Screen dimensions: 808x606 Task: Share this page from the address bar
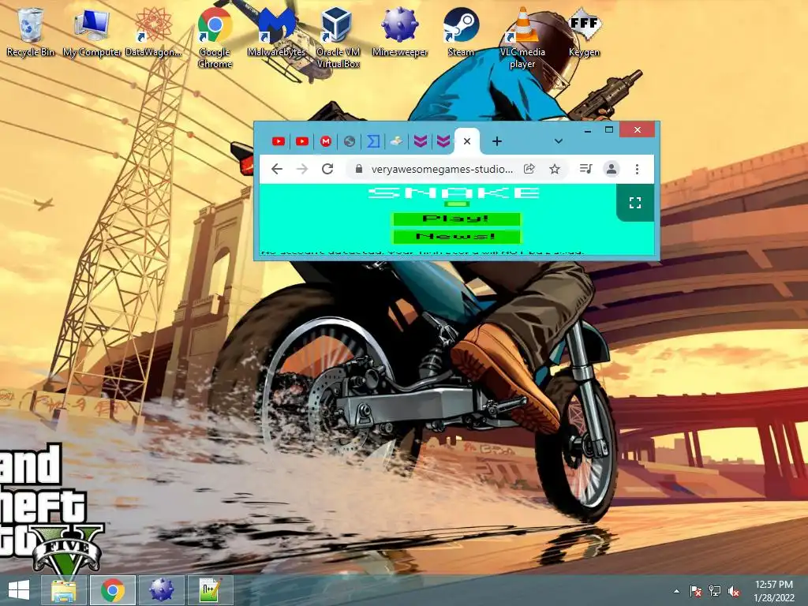pyautogui.click(x=529, y=169)
